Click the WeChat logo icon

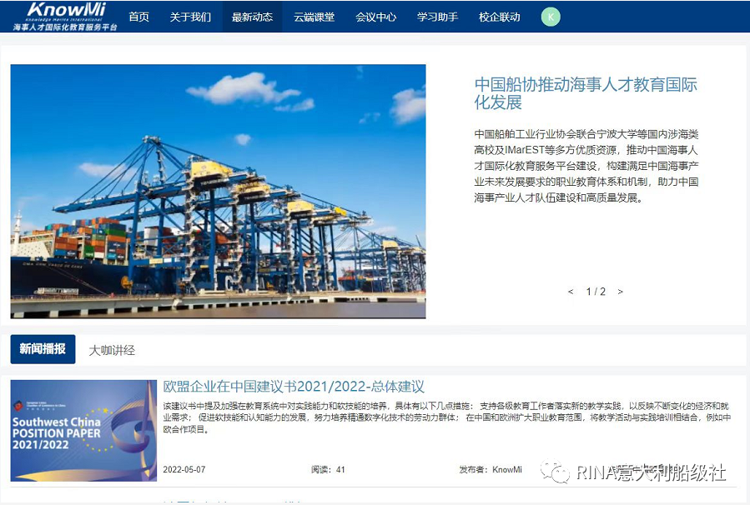[555, 472]
